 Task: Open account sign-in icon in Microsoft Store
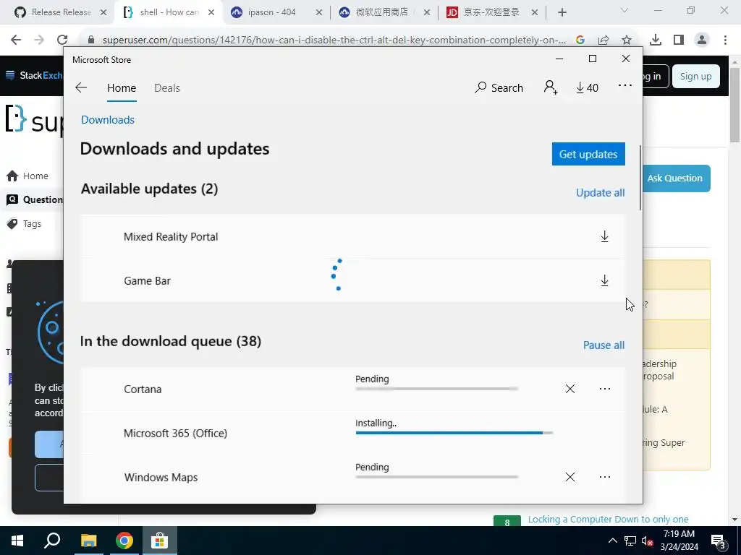pos(551,87)
